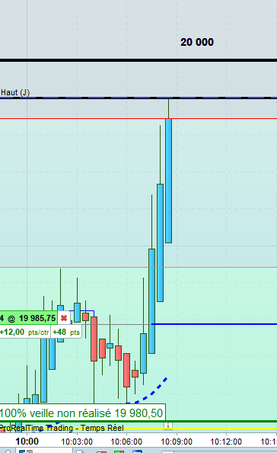Open the small info icon above the time axis

tap(168, 426)
